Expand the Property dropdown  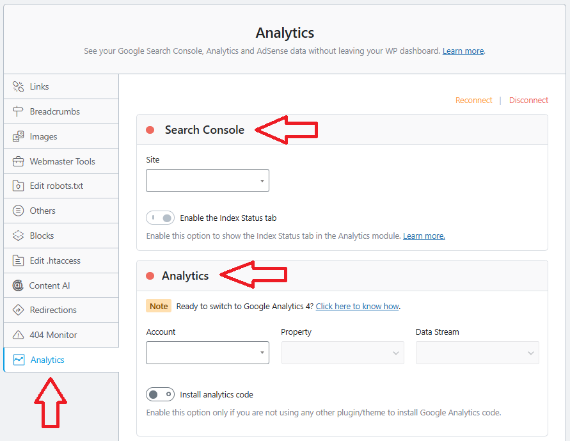click(342, 353)
